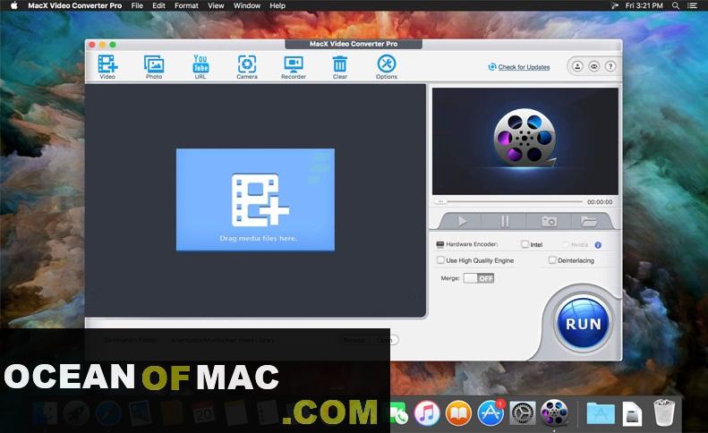This screenshot has height=433, width=708.
Task: Open the Photo slideshow tool
Action: coord(154,66)
